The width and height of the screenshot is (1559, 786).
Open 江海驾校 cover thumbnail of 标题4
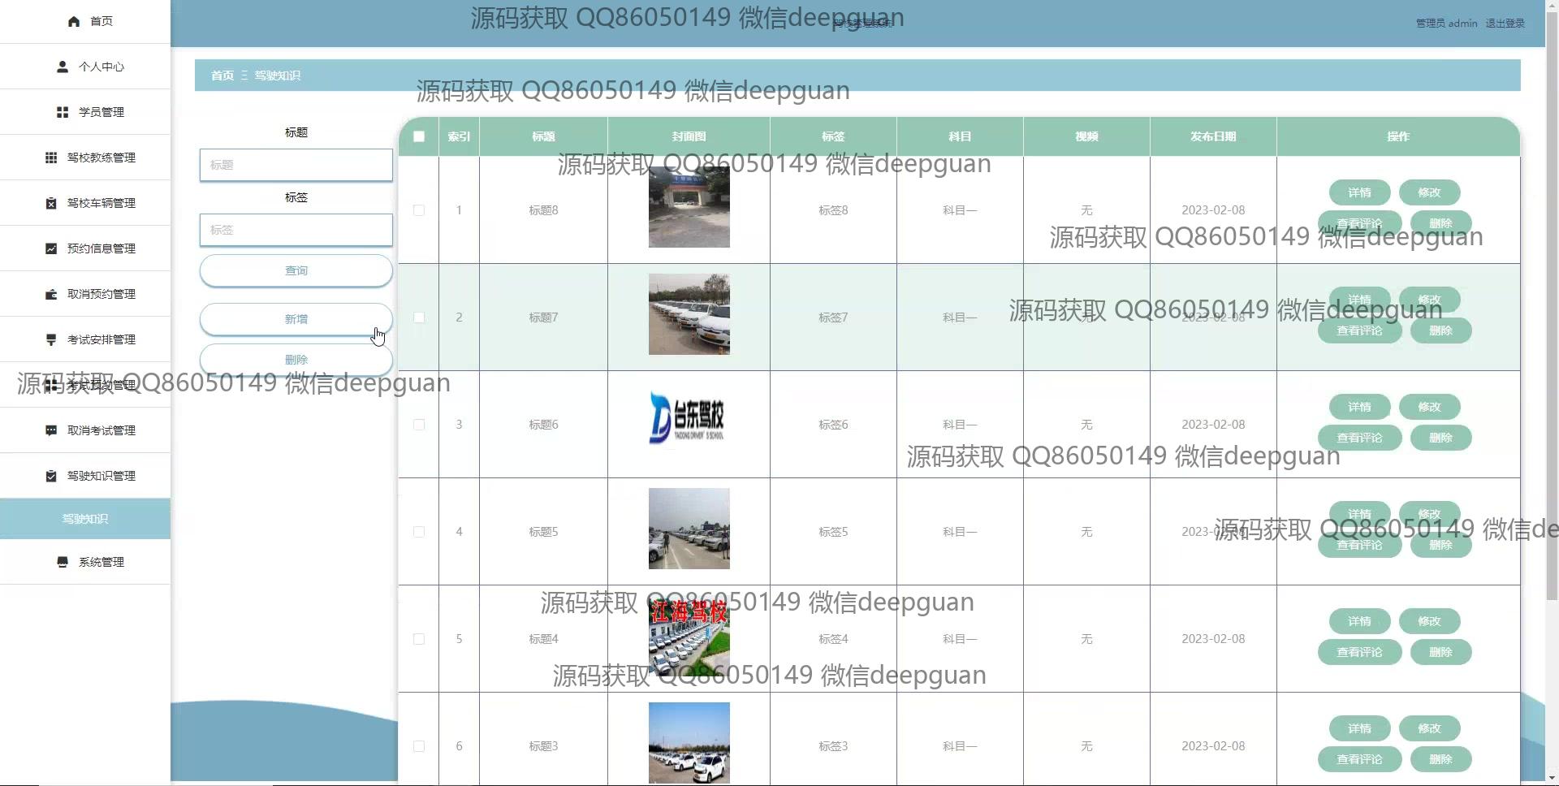tap(689, 636)
